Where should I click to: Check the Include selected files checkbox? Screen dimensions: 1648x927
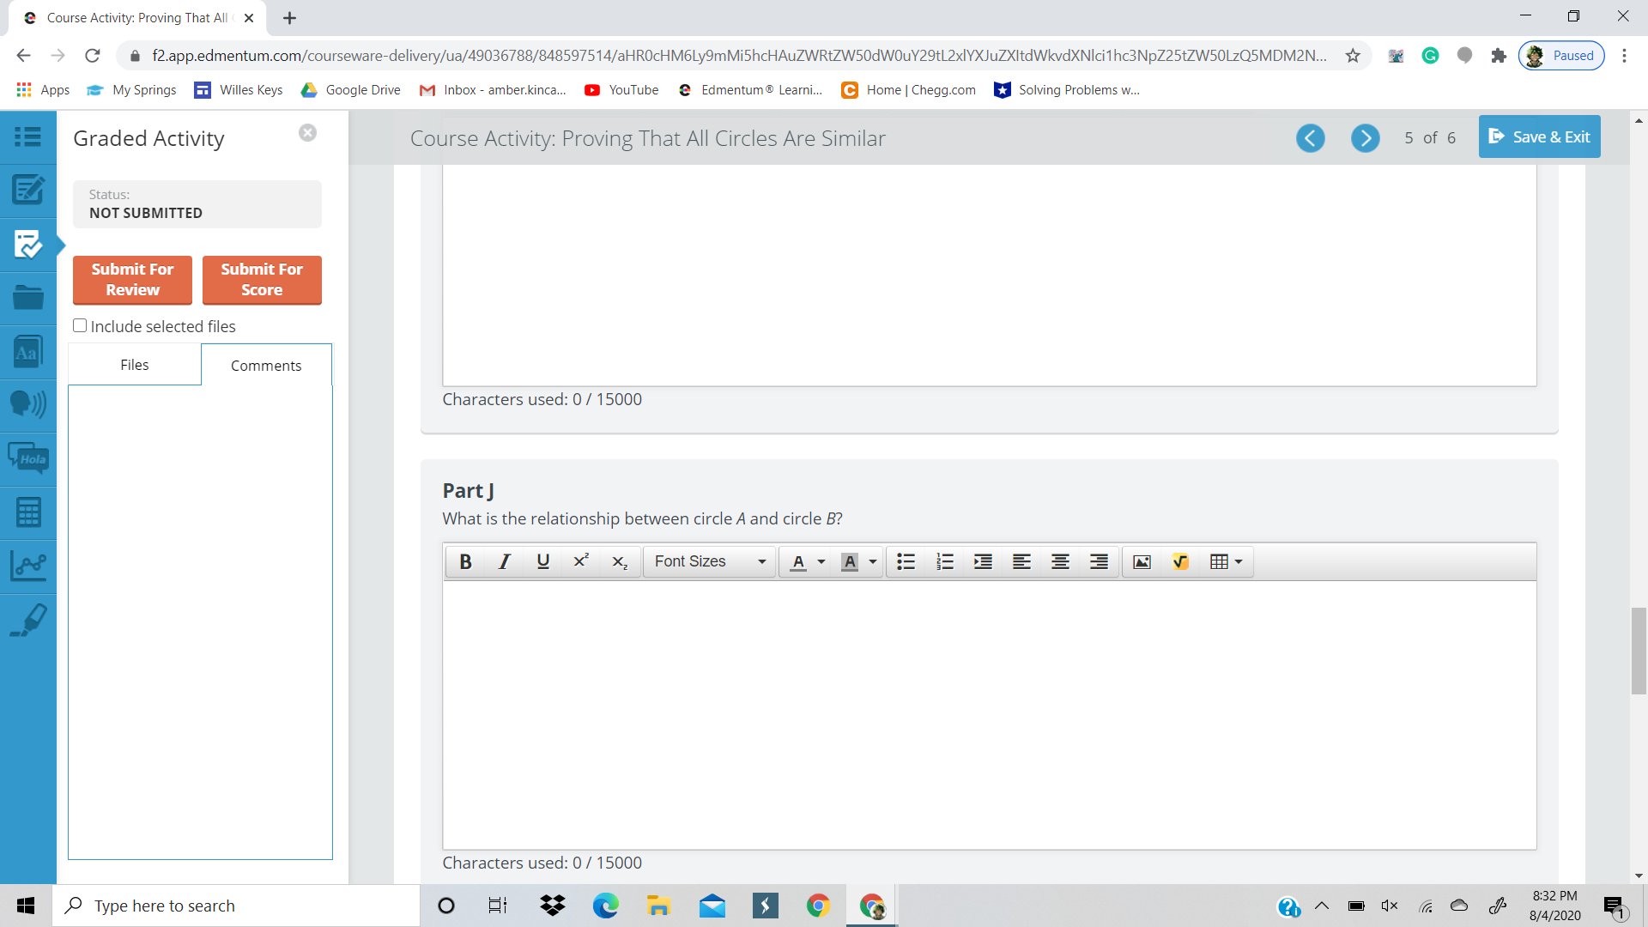80,325
